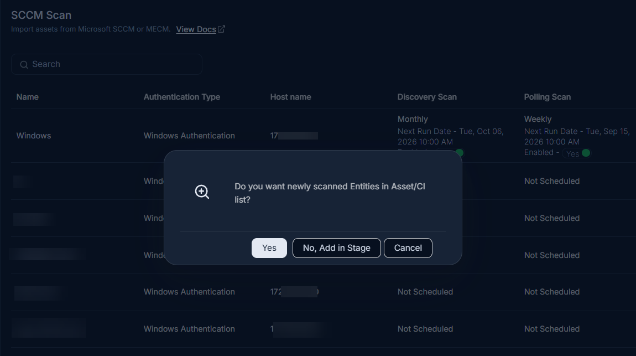
Task: Click the search magnifier icon
Action: [x=24, y=65]
